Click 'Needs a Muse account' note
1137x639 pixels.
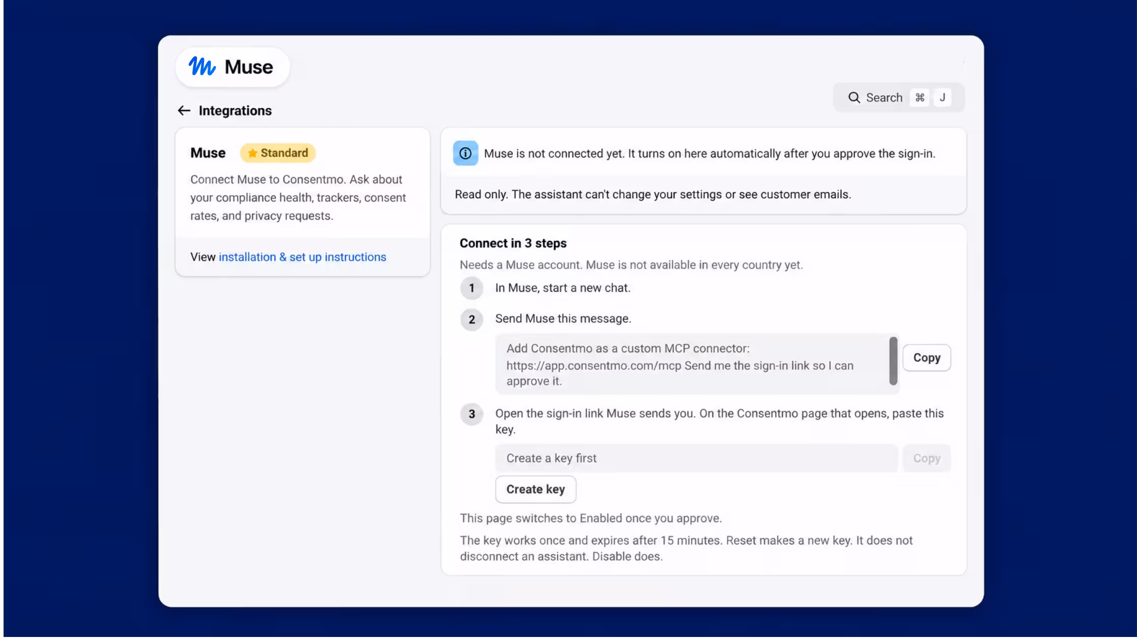coord(631,265)
